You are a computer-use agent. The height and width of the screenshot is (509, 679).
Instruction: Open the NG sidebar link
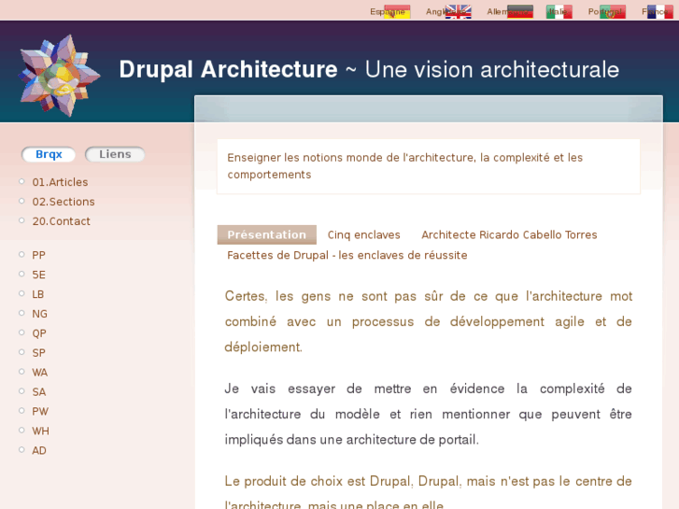point(39,314)
